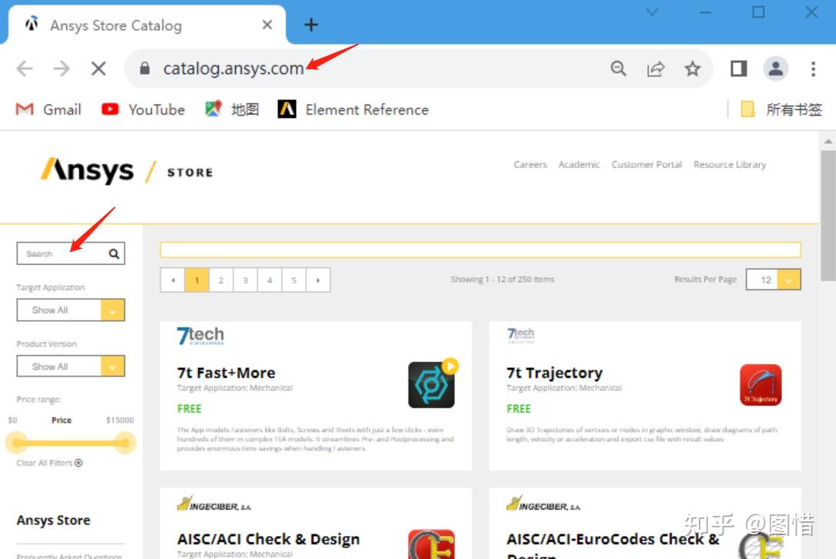Open a new tab with plus button
836x559 pixels.
click(x=311, y=25)
